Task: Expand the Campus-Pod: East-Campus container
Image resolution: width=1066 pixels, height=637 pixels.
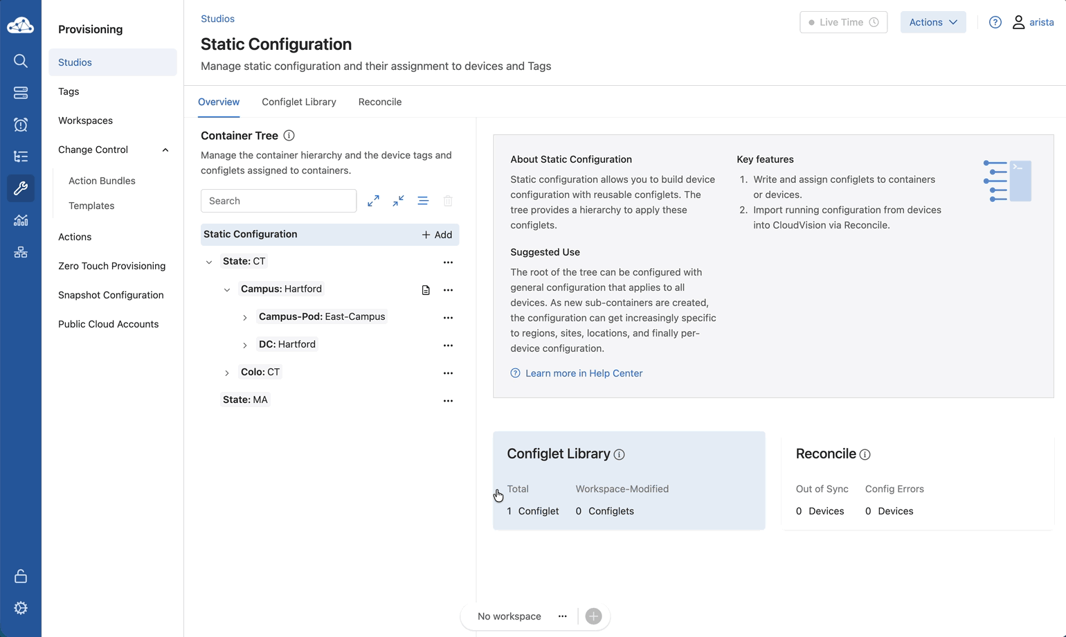Action: tap(245, 318)
